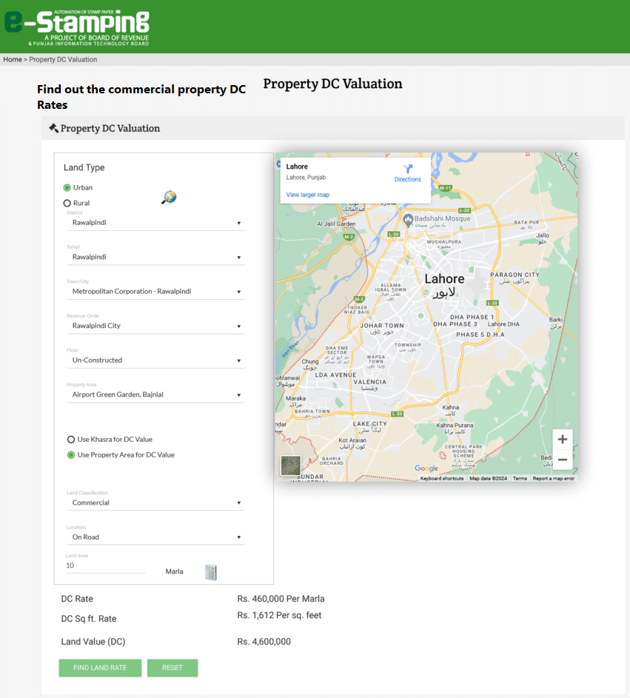Click Property DC Valuation breadcrumb item
The width and height of the screenshot is (630, 698).
(x=63, y=59)
